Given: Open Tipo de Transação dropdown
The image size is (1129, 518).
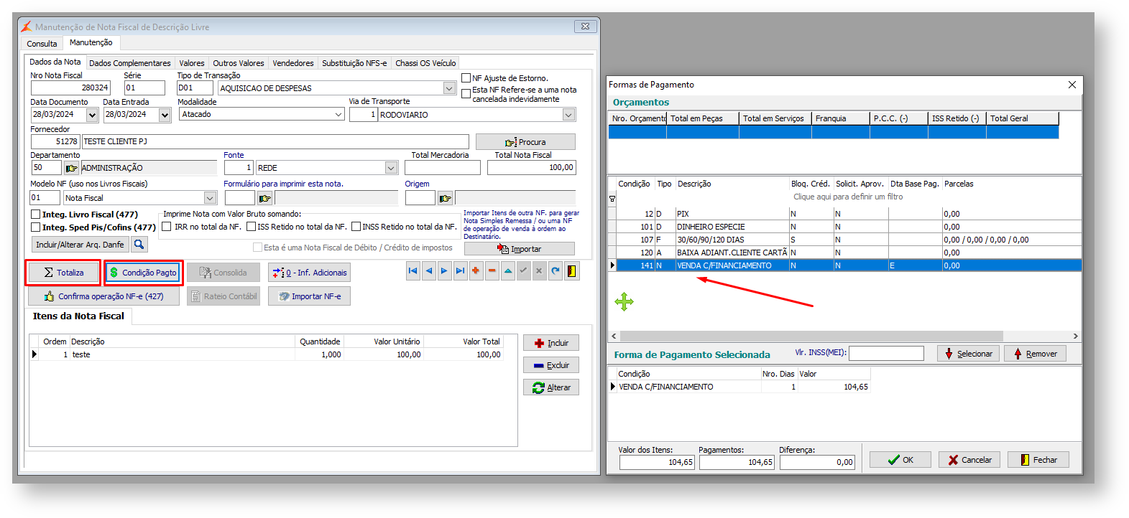Looking at the screenshot, I should (x=449, y=88).
